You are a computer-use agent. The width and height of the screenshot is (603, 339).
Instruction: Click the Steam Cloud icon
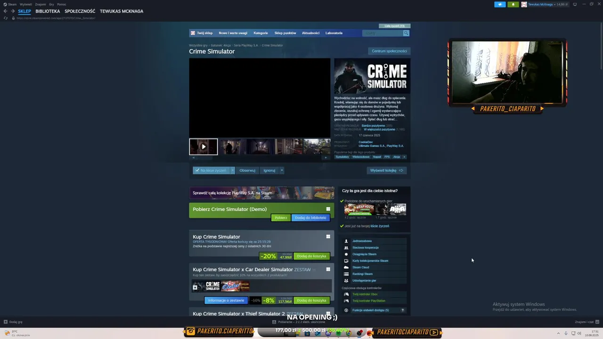tap(346, 267)
